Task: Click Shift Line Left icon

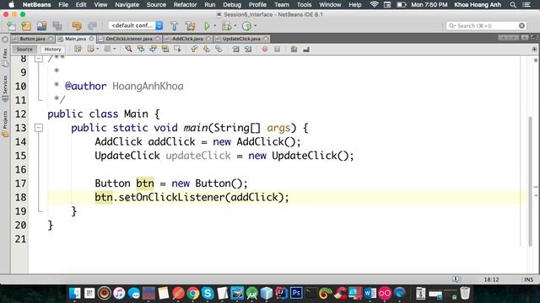Action: (x=235, y=49)
